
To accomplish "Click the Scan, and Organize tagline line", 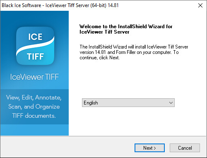I will click(x=34, y=107).
